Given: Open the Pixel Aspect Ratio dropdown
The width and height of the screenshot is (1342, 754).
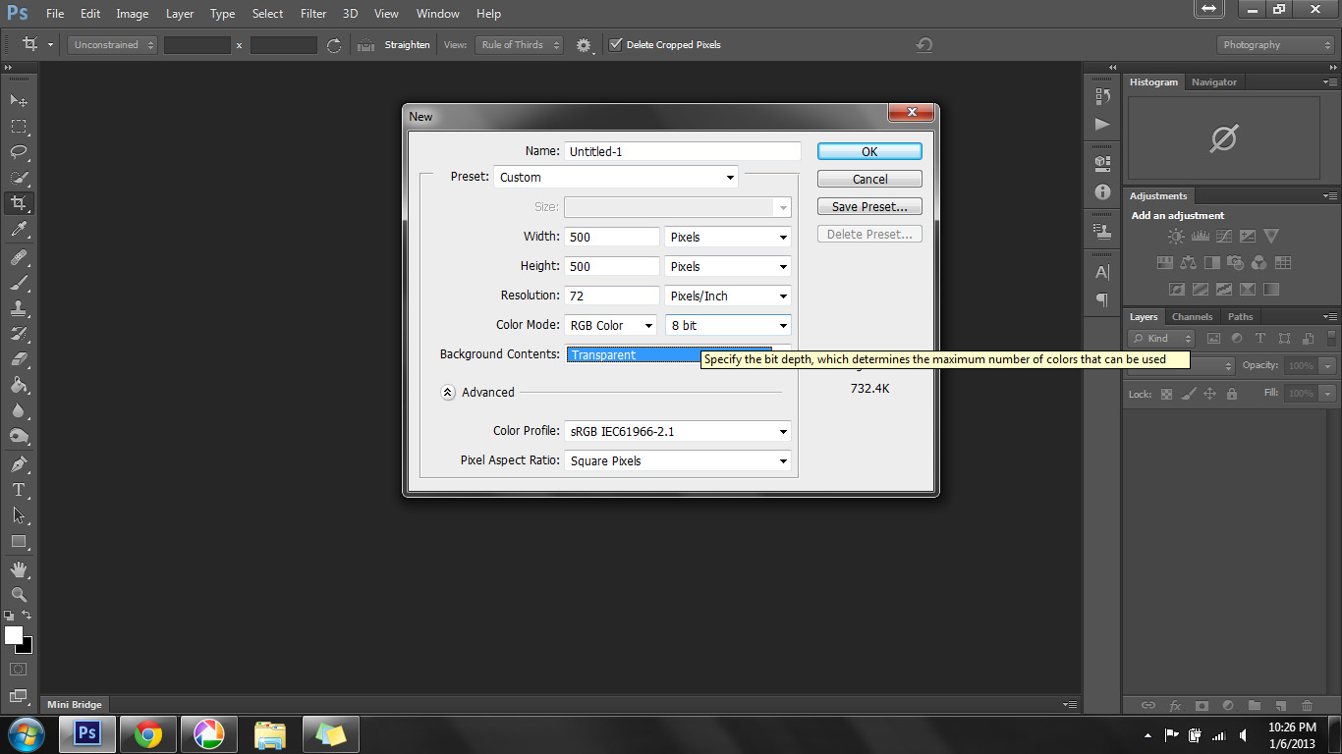Looking at the screenshot, I should click(678, 460).
